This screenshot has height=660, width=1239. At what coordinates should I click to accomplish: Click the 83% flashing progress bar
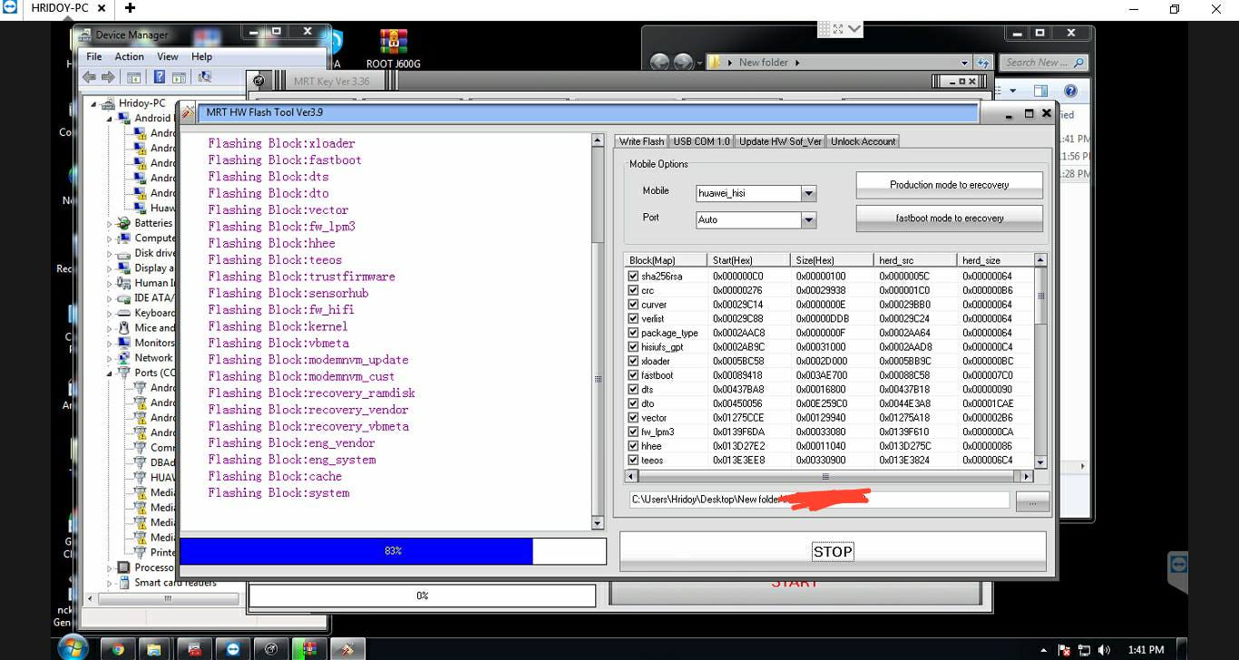coord(393,551)
